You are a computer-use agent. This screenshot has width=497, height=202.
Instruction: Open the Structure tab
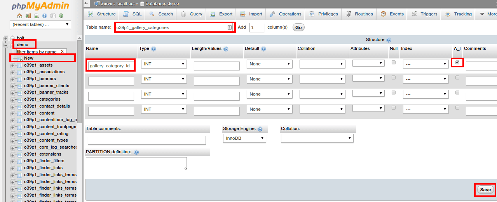pos(101,14)
